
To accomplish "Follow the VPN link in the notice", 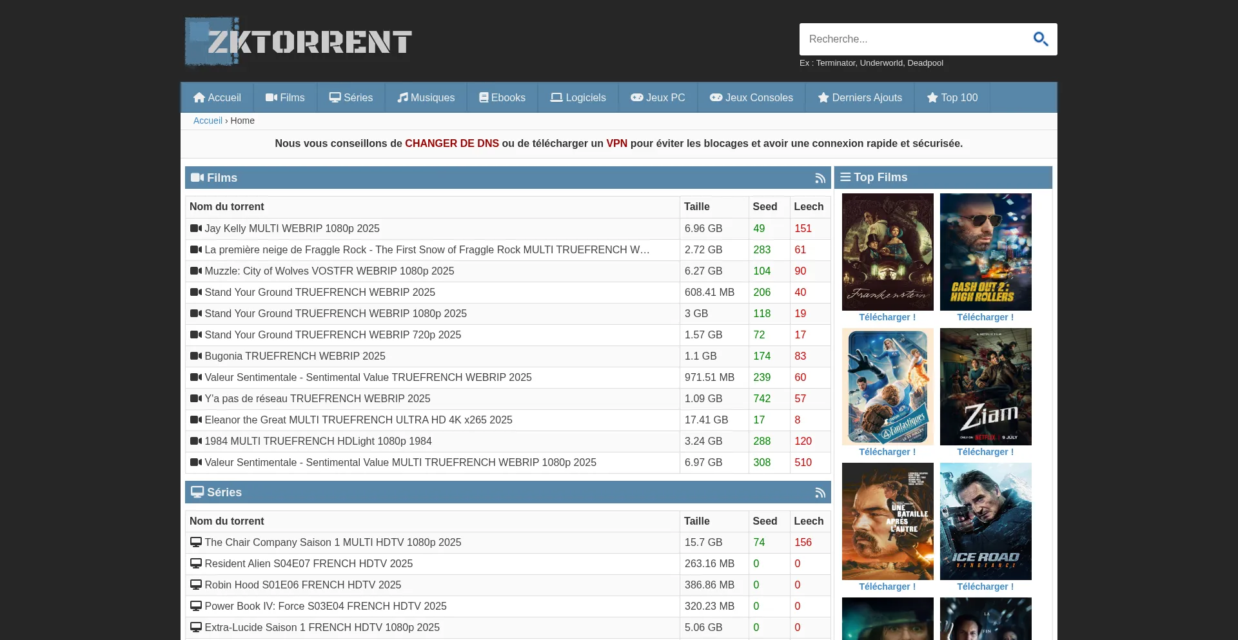I will coord(617,144).
